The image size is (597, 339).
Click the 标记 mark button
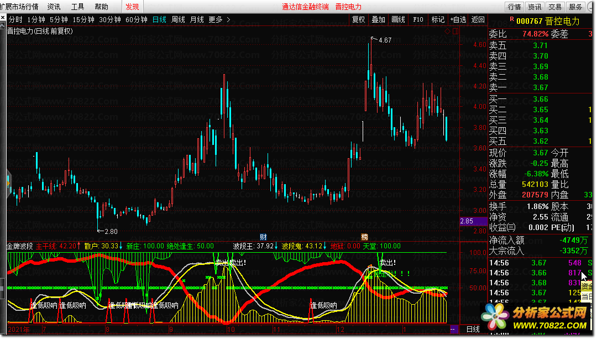(x=438, y=19)
